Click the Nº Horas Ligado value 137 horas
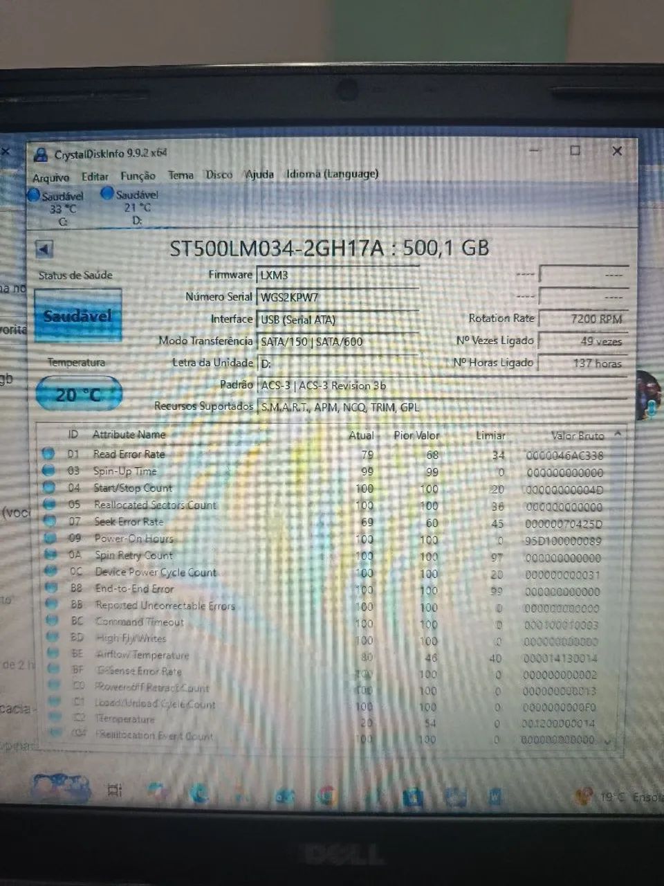 [584, 363]
